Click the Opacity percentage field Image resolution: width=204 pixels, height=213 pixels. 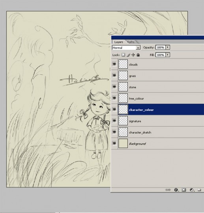coord(161,47)
